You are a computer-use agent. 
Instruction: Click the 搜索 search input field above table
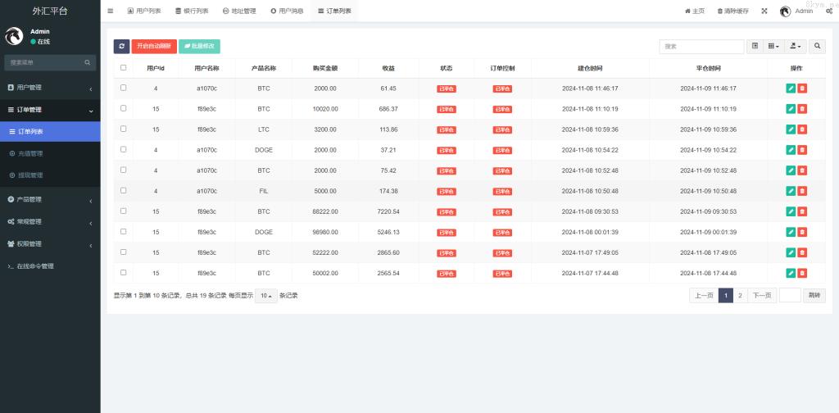tap(701, 47)
